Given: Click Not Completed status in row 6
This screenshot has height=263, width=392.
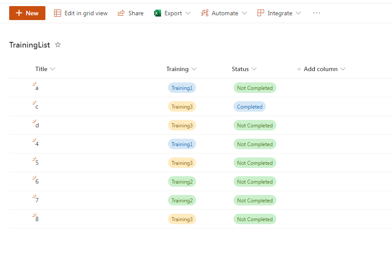Looking at the screenshot, I should click(x=255, y=181).
